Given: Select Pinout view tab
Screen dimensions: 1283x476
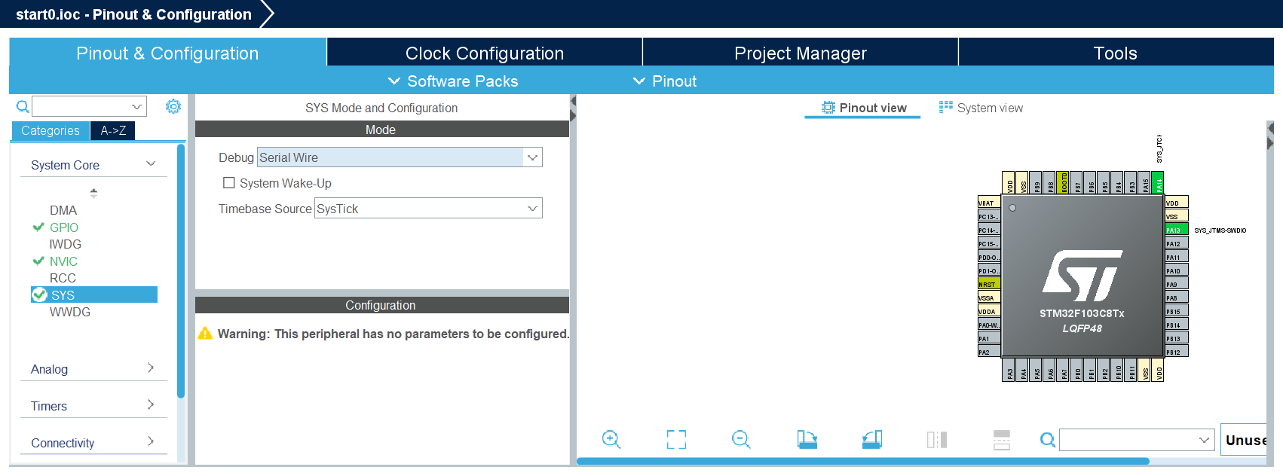Looking at the screenshot, I should [864, 108].
